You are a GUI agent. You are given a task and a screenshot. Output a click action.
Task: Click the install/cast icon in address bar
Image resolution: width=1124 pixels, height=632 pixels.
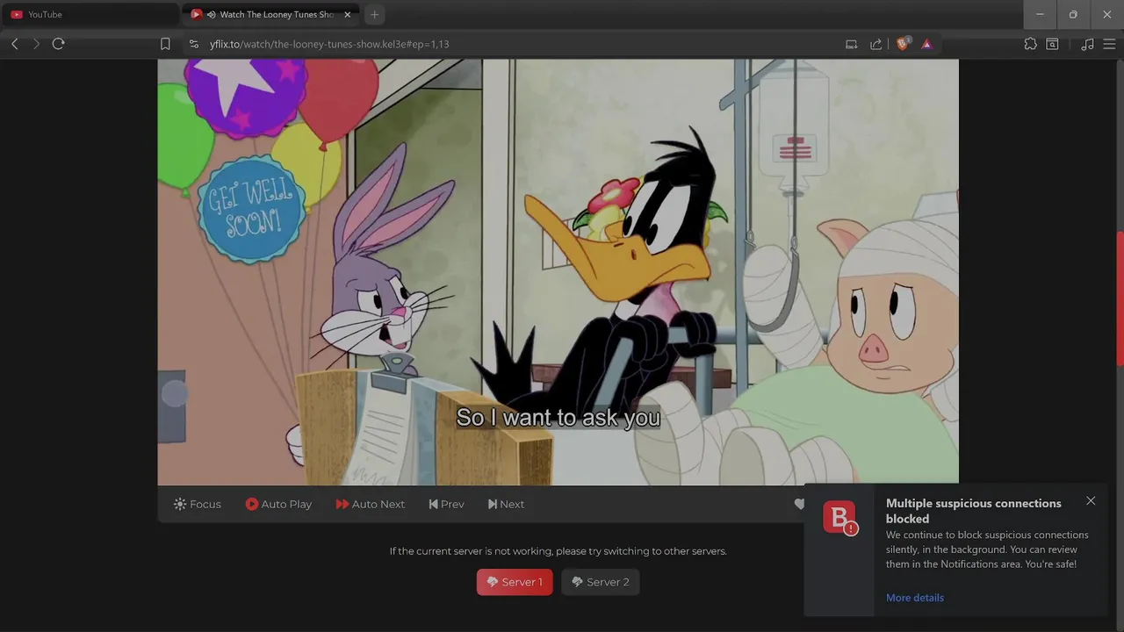pyautogui.click(x=851, y=44)
